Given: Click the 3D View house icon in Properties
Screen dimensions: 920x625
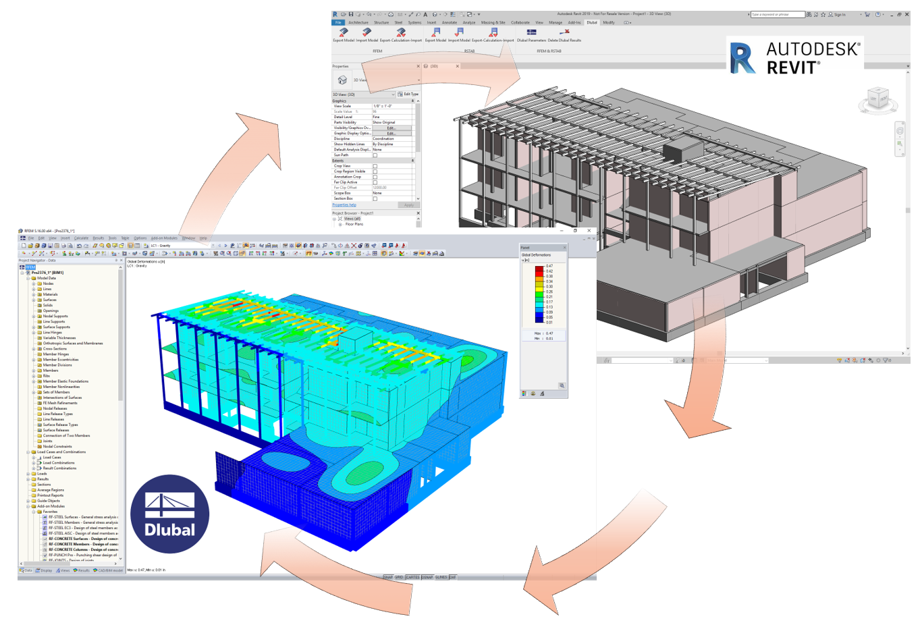Looking at the screenshot, I should [x=342, y=80].
